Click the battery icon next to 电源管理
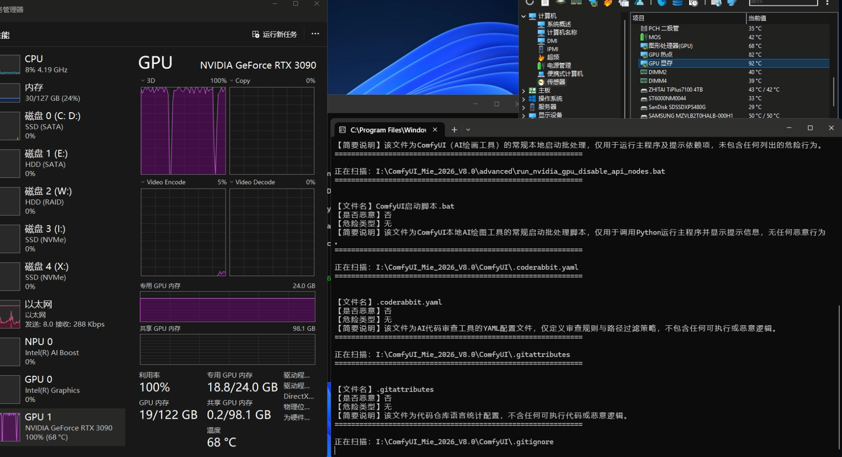842x457 pixels. [x=541, y=65]
